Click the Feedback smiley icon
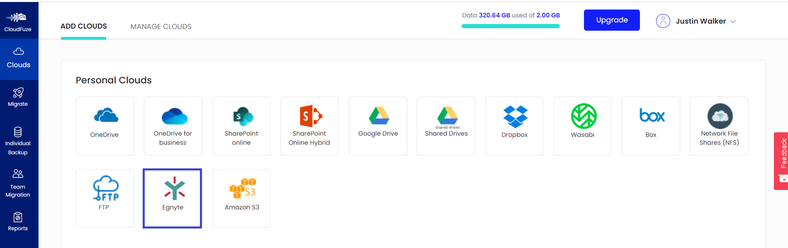 pos(783,179)
